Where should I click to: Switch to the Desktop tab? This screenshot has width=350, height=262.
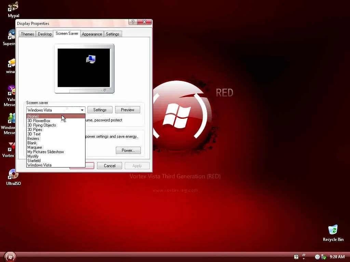tap(45, 34)
